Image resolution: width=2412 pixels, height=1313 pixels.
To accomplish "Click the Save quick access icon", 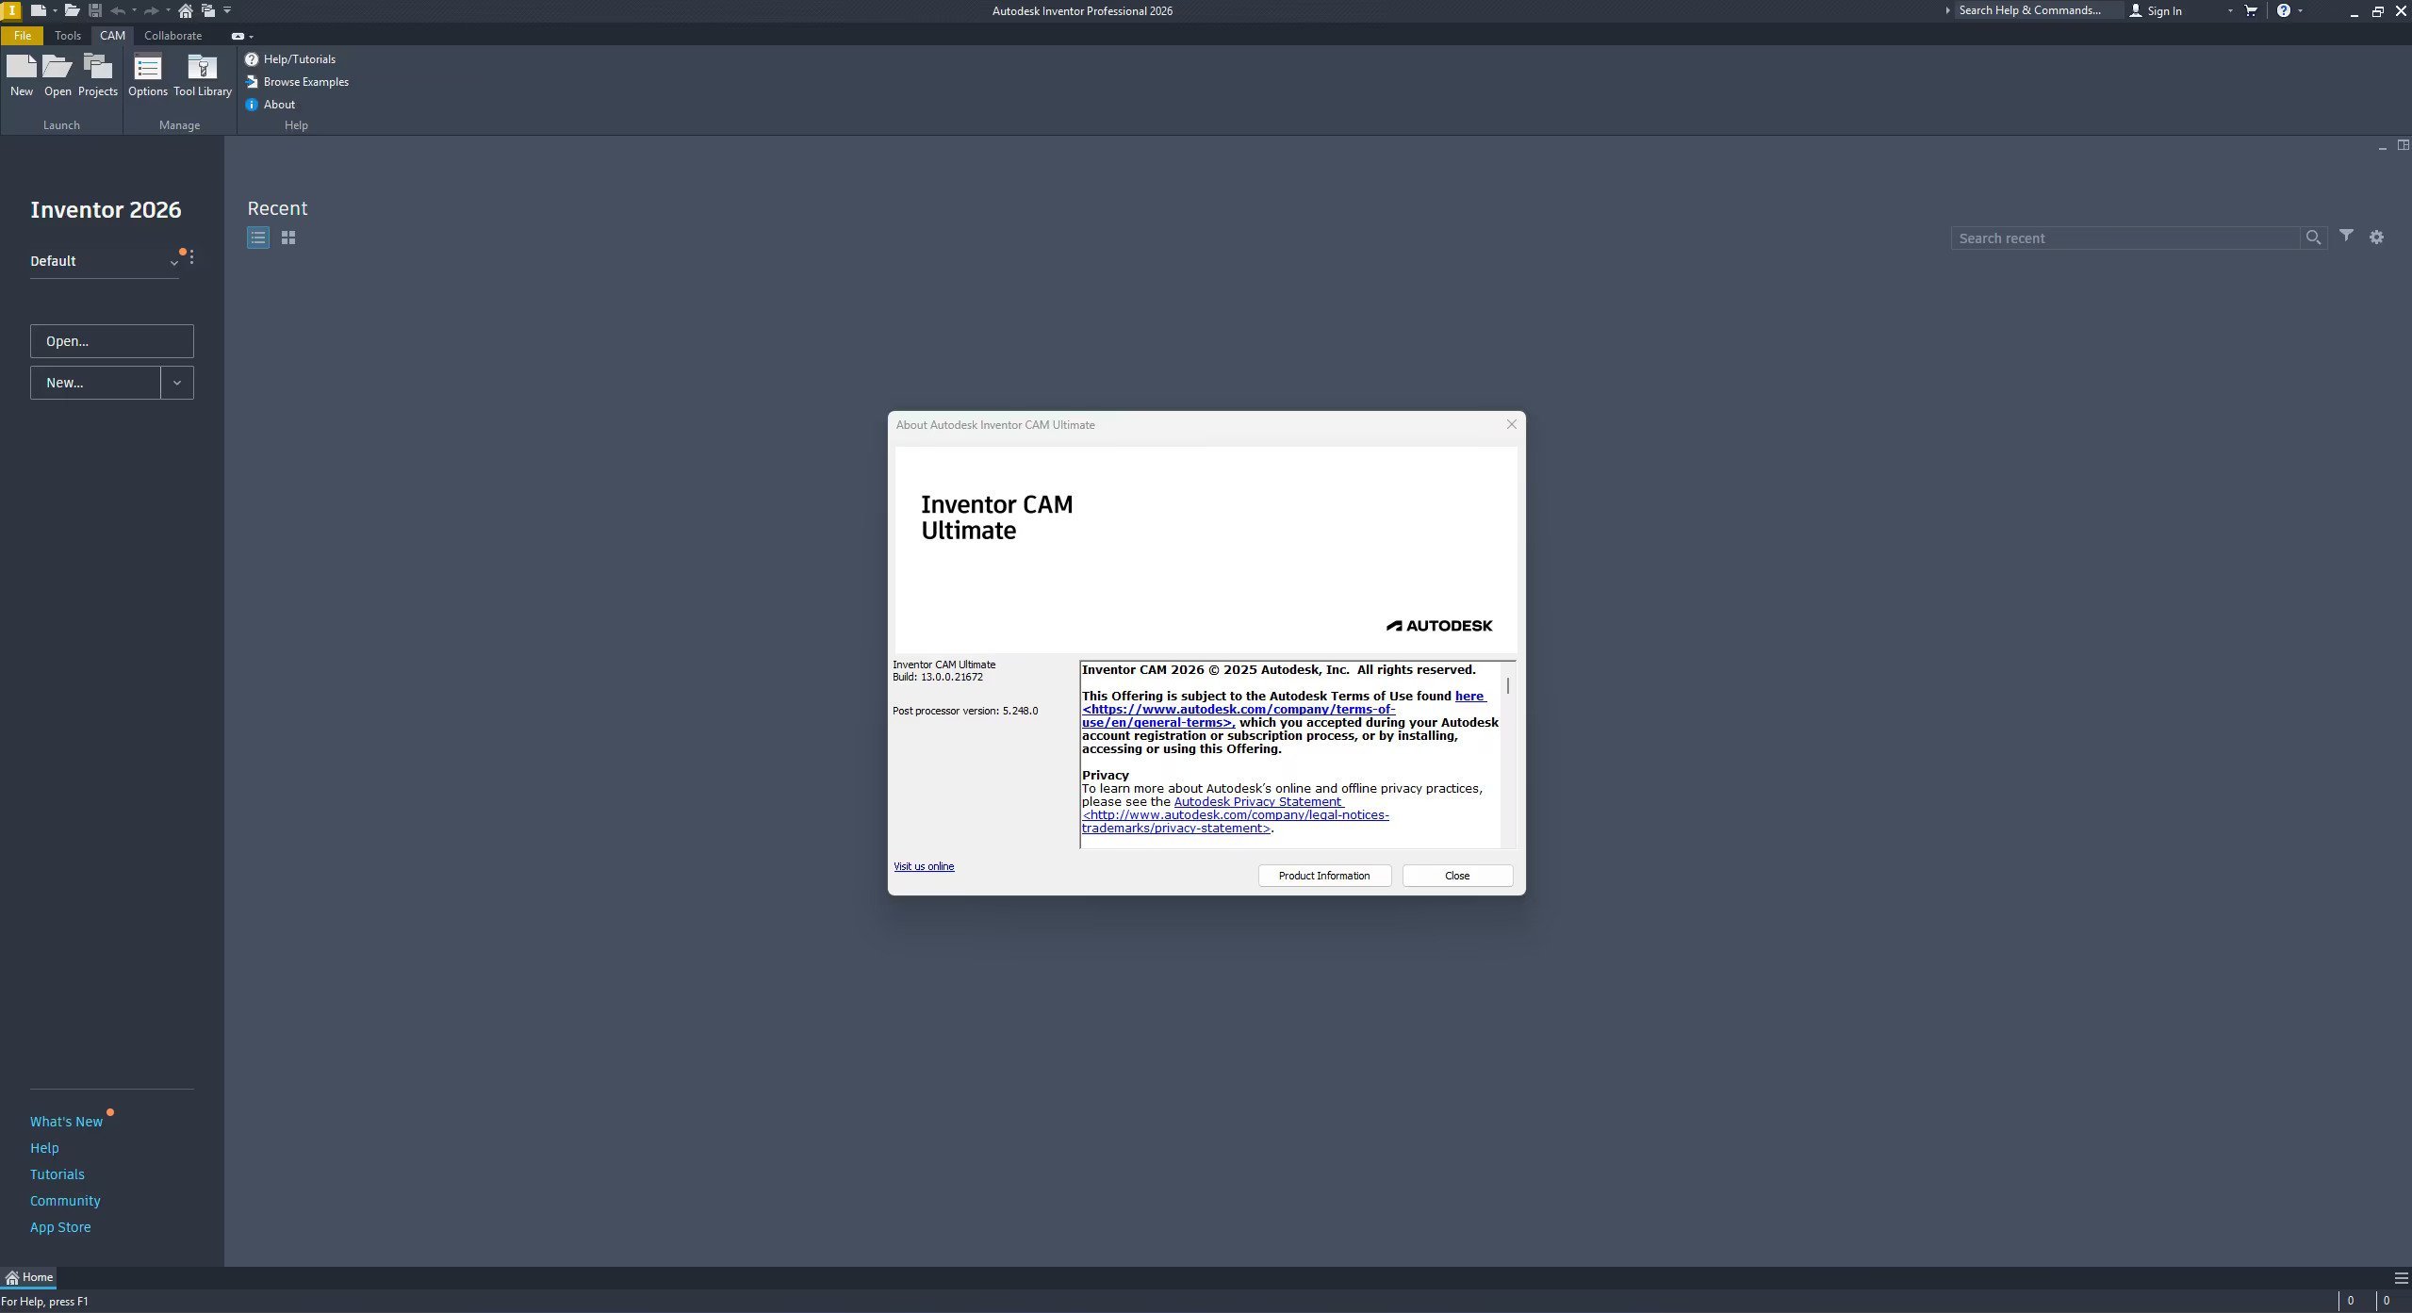I will pos(95,10).
